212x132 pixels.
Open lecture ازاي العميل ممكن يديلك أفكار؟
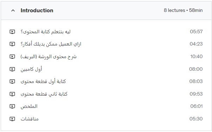click(x=51, y=44)
